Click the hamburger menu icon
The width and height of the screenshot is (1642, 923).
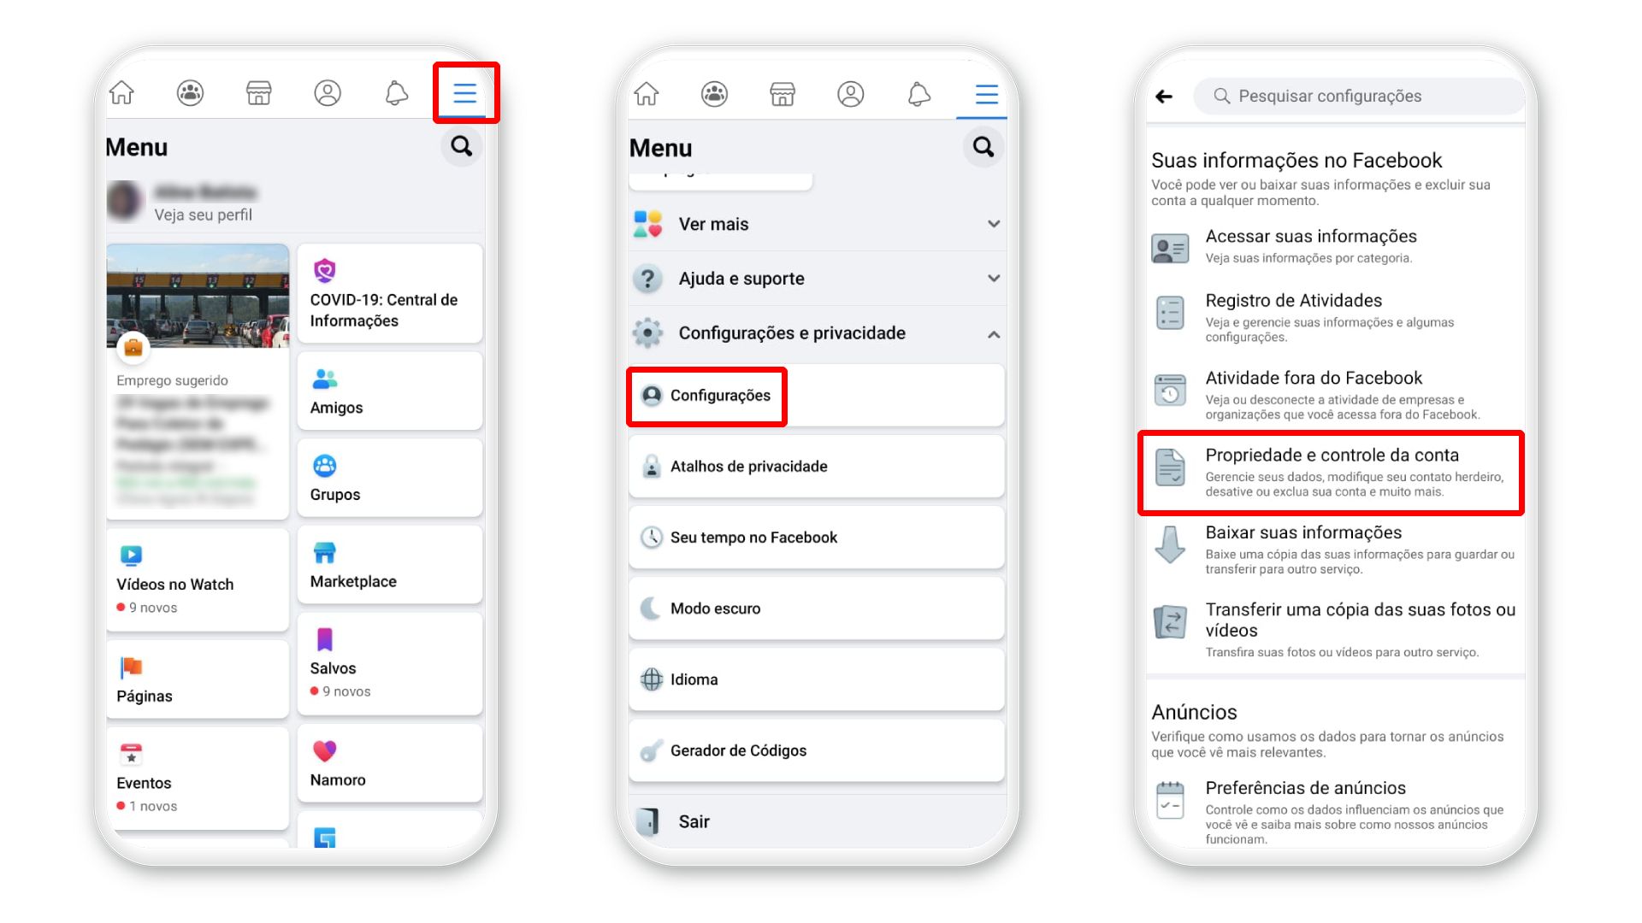click(x=464, y=93)
